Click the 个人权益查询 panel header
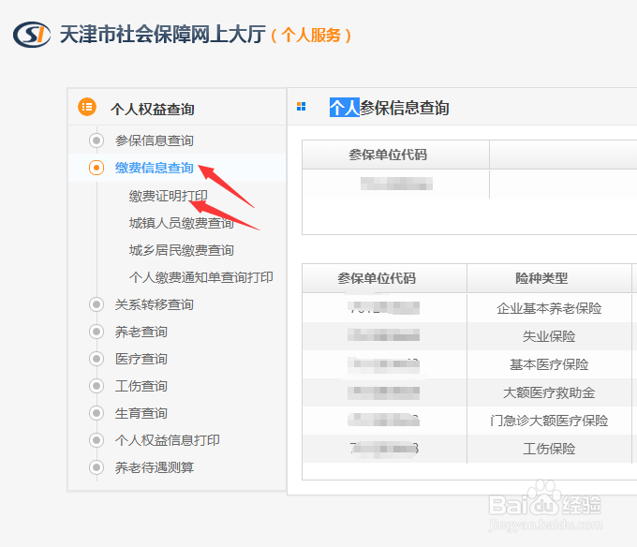This screenshot has height=547, width=637. (x=152, y=109)
